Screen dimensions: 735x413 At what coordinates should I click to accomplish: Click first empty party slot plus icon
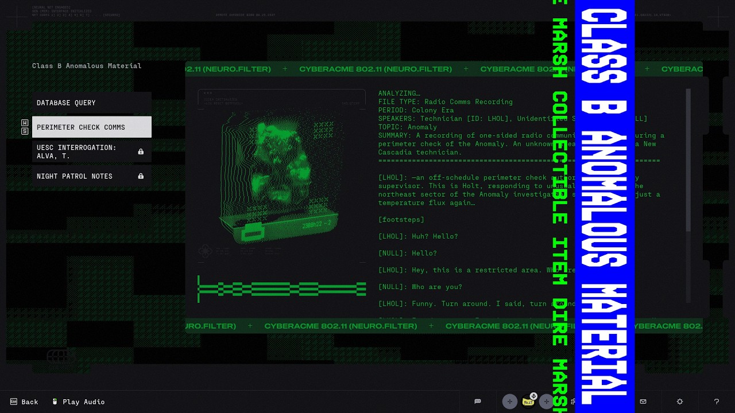[x=509, y=402]
